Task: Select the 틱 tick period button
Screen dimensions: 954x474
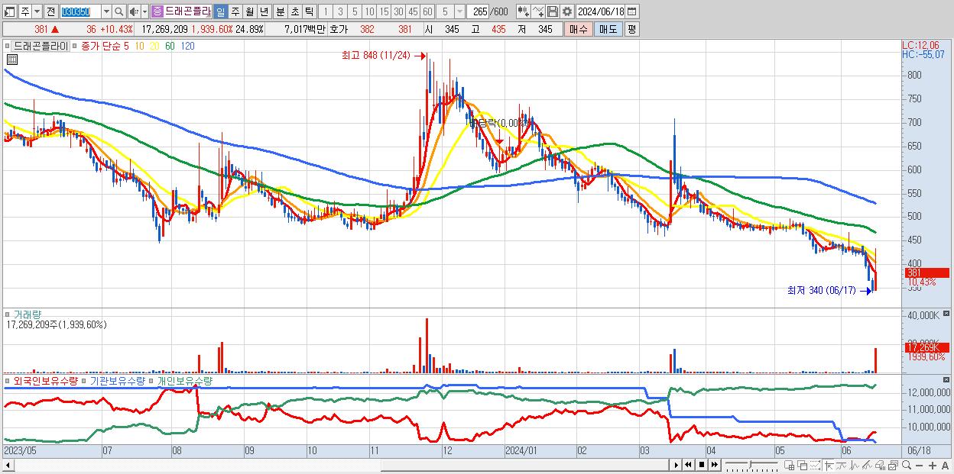Action: pyautogui.click(x=309, y=11)
